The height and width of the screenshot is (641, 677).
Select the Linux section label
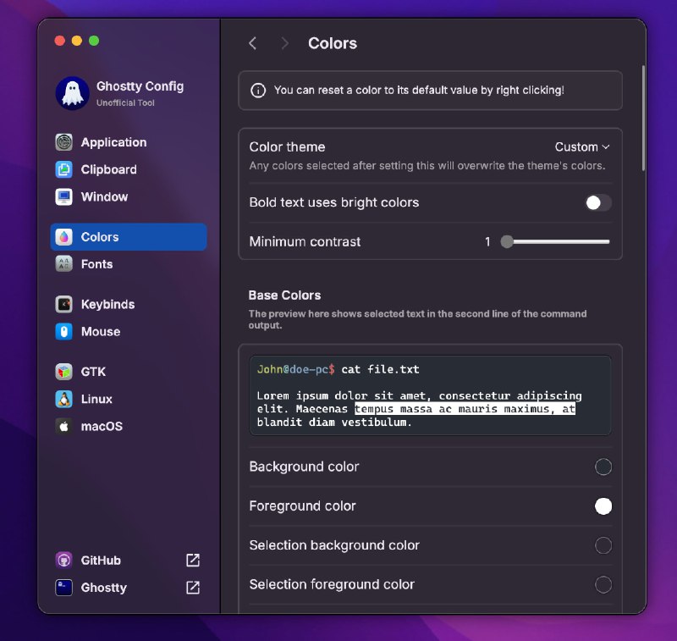96,399
